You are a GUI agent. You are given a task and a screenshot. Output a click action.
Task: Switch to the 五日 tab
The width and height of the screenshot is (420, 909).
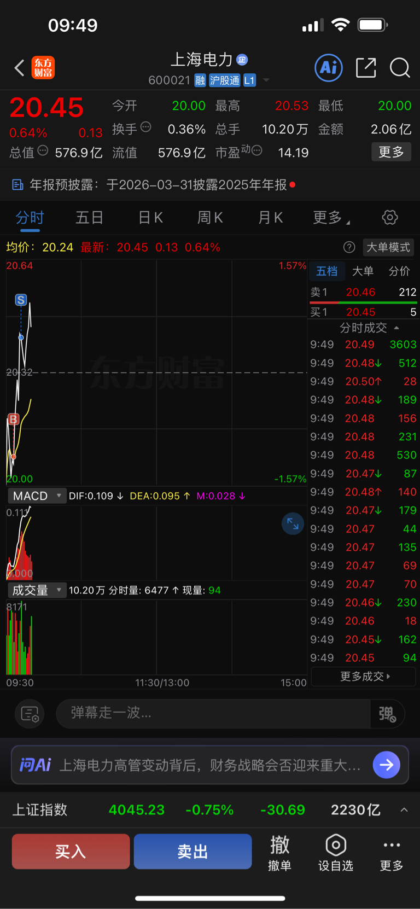point(90,218)
